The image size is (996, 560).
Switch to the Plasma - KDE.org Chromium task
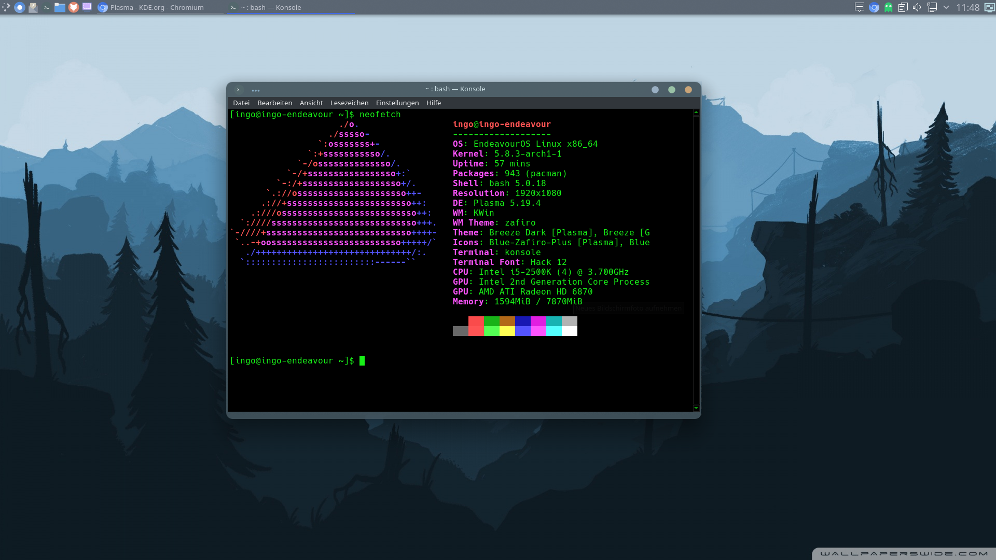[160, 7]
